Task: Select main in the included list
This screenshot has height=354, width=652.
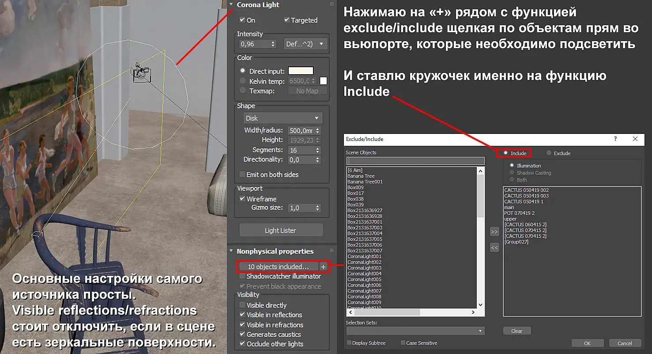Action: tap(509, 207)
